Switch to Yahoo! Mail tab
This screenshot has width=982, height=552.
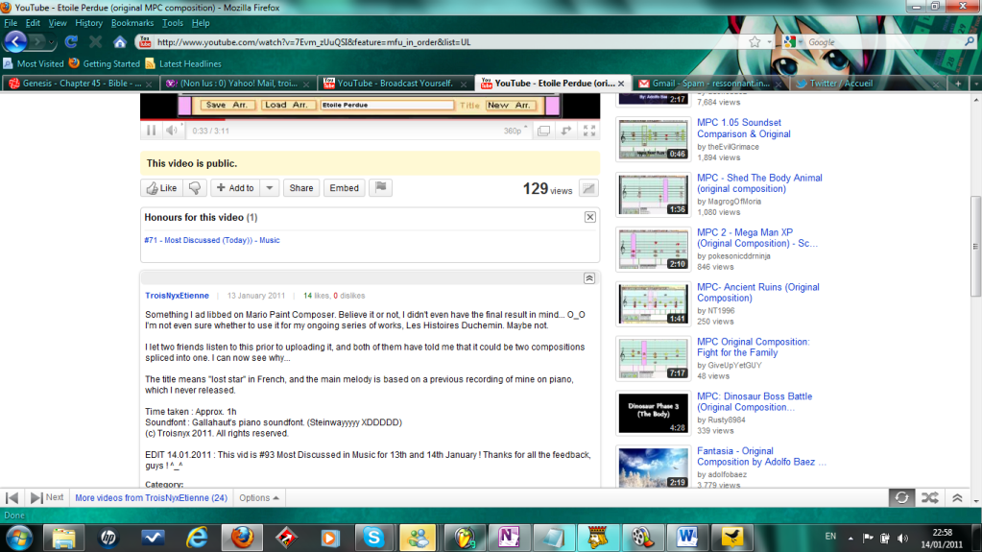(x=237, y=84)
